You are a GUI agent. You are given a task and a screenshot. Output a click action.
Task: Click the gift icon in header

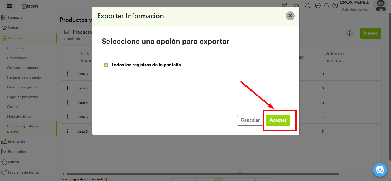(296, 5)
